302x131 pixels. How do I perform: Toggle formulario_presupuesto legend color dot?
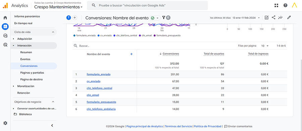155,36
